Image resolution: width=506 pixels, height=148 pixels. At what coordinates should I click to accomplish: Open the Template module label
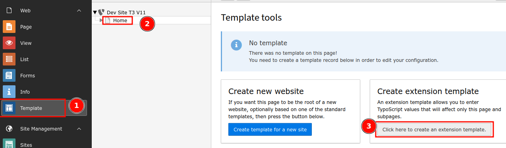coord(31,108)
